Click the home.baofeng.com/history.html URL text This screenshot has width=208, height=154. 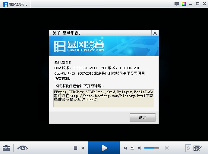(x=107, y=96)
